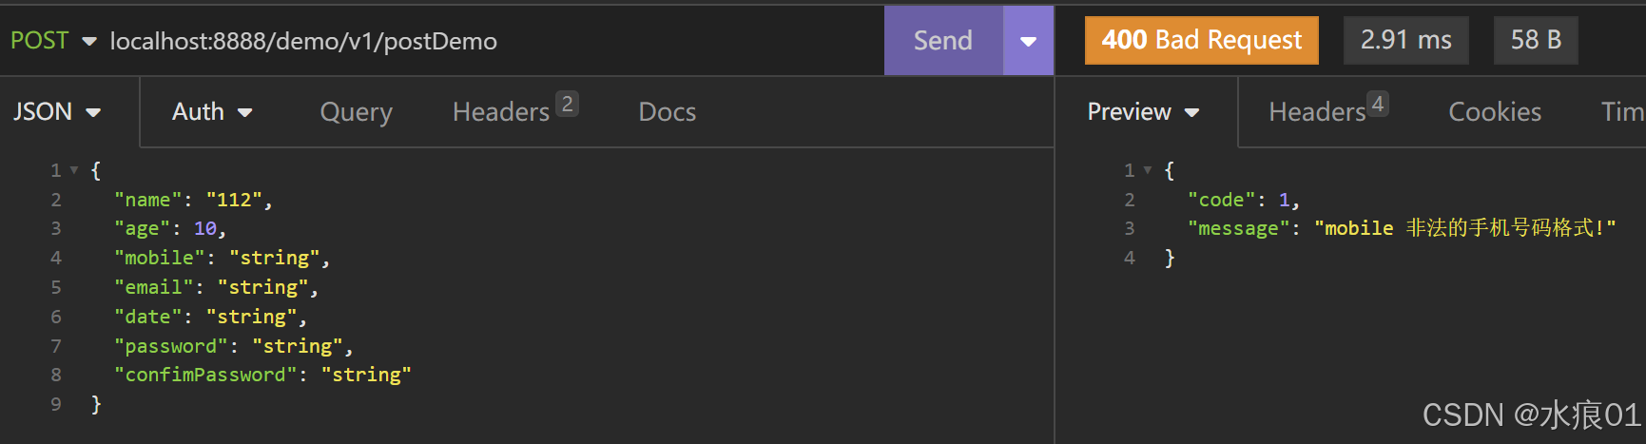Open the POST method dropdown
1646x444 pixels.
coord(53,41)
